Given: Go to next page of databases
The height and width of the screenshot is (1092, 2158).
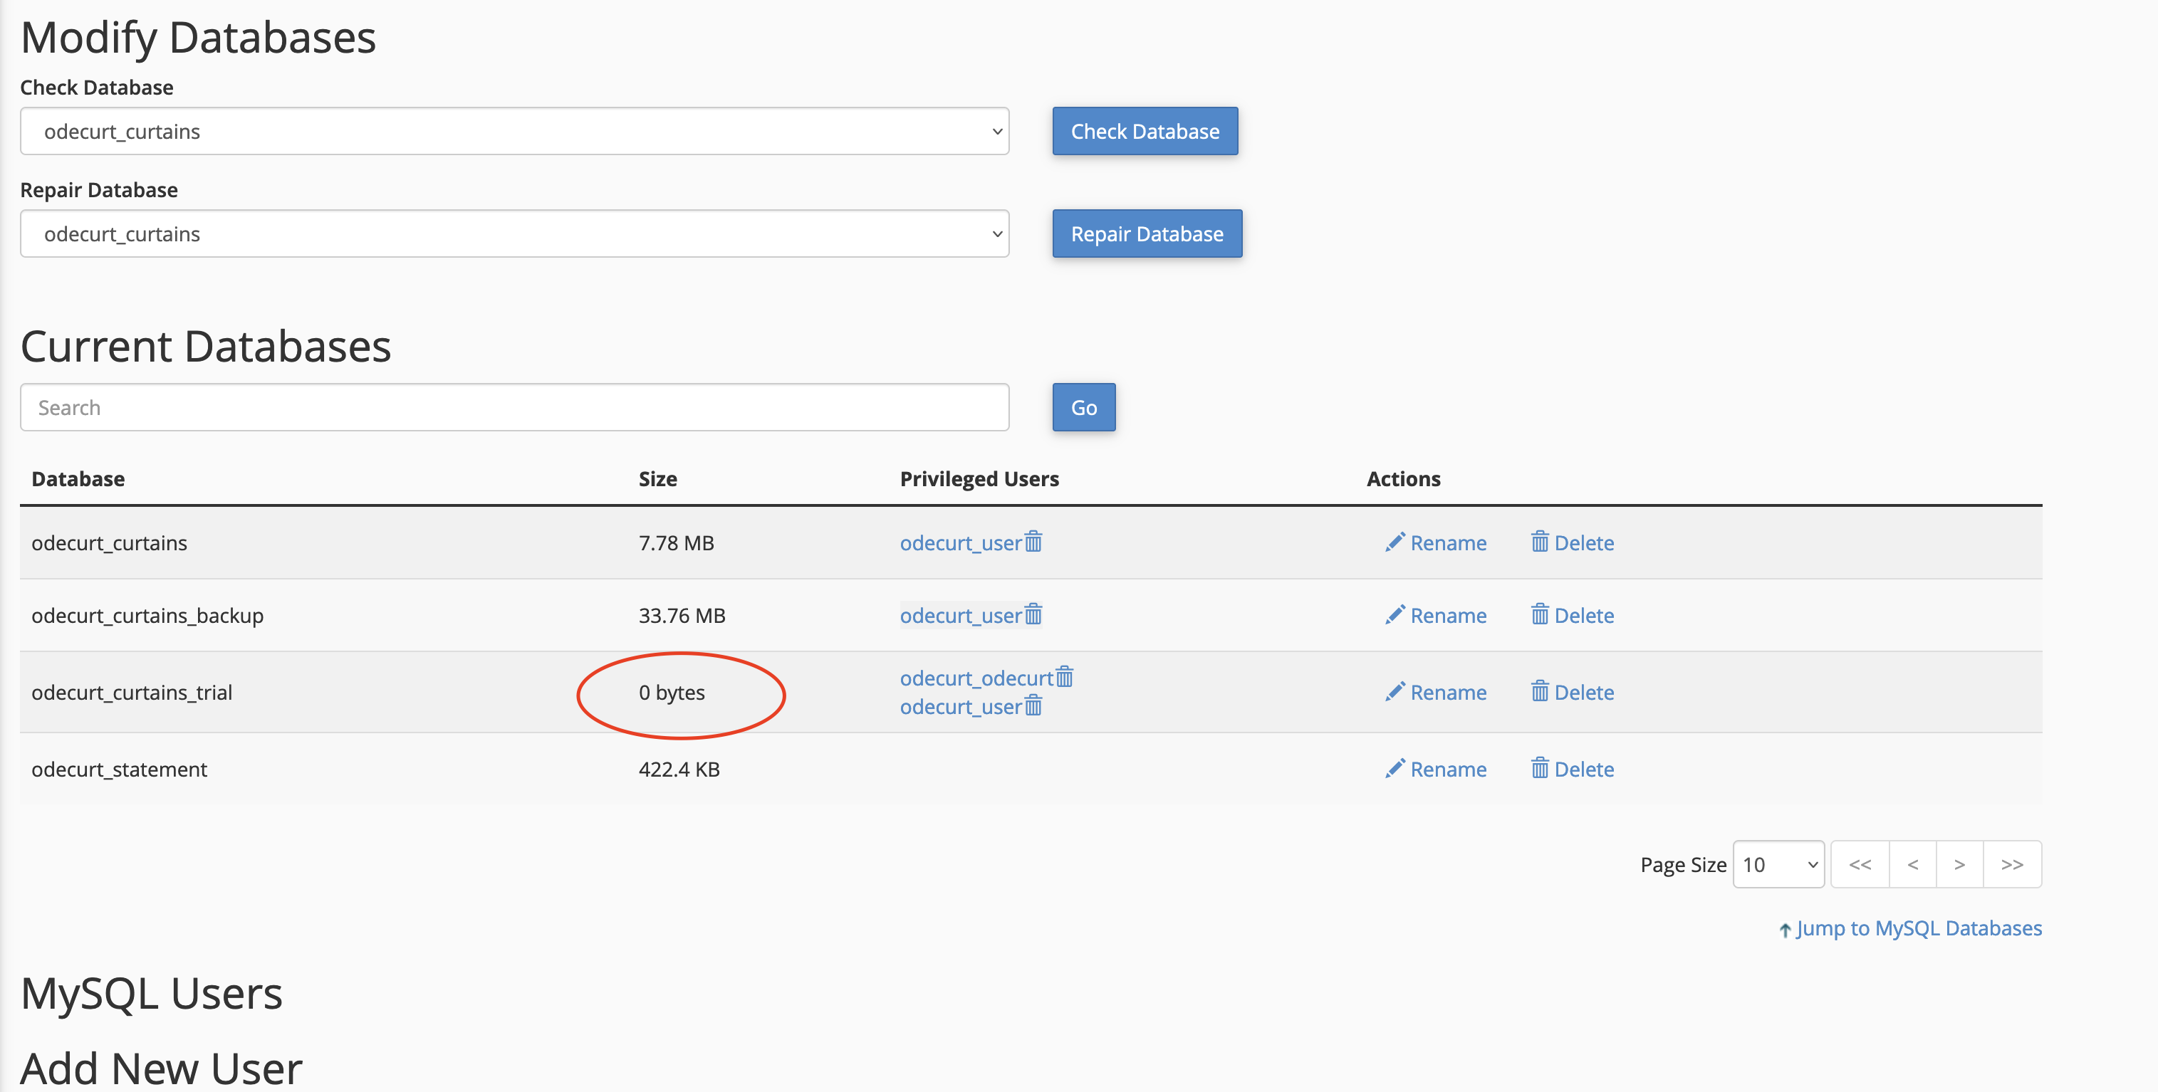Looking at the screenshot, I should (1960, 864).
